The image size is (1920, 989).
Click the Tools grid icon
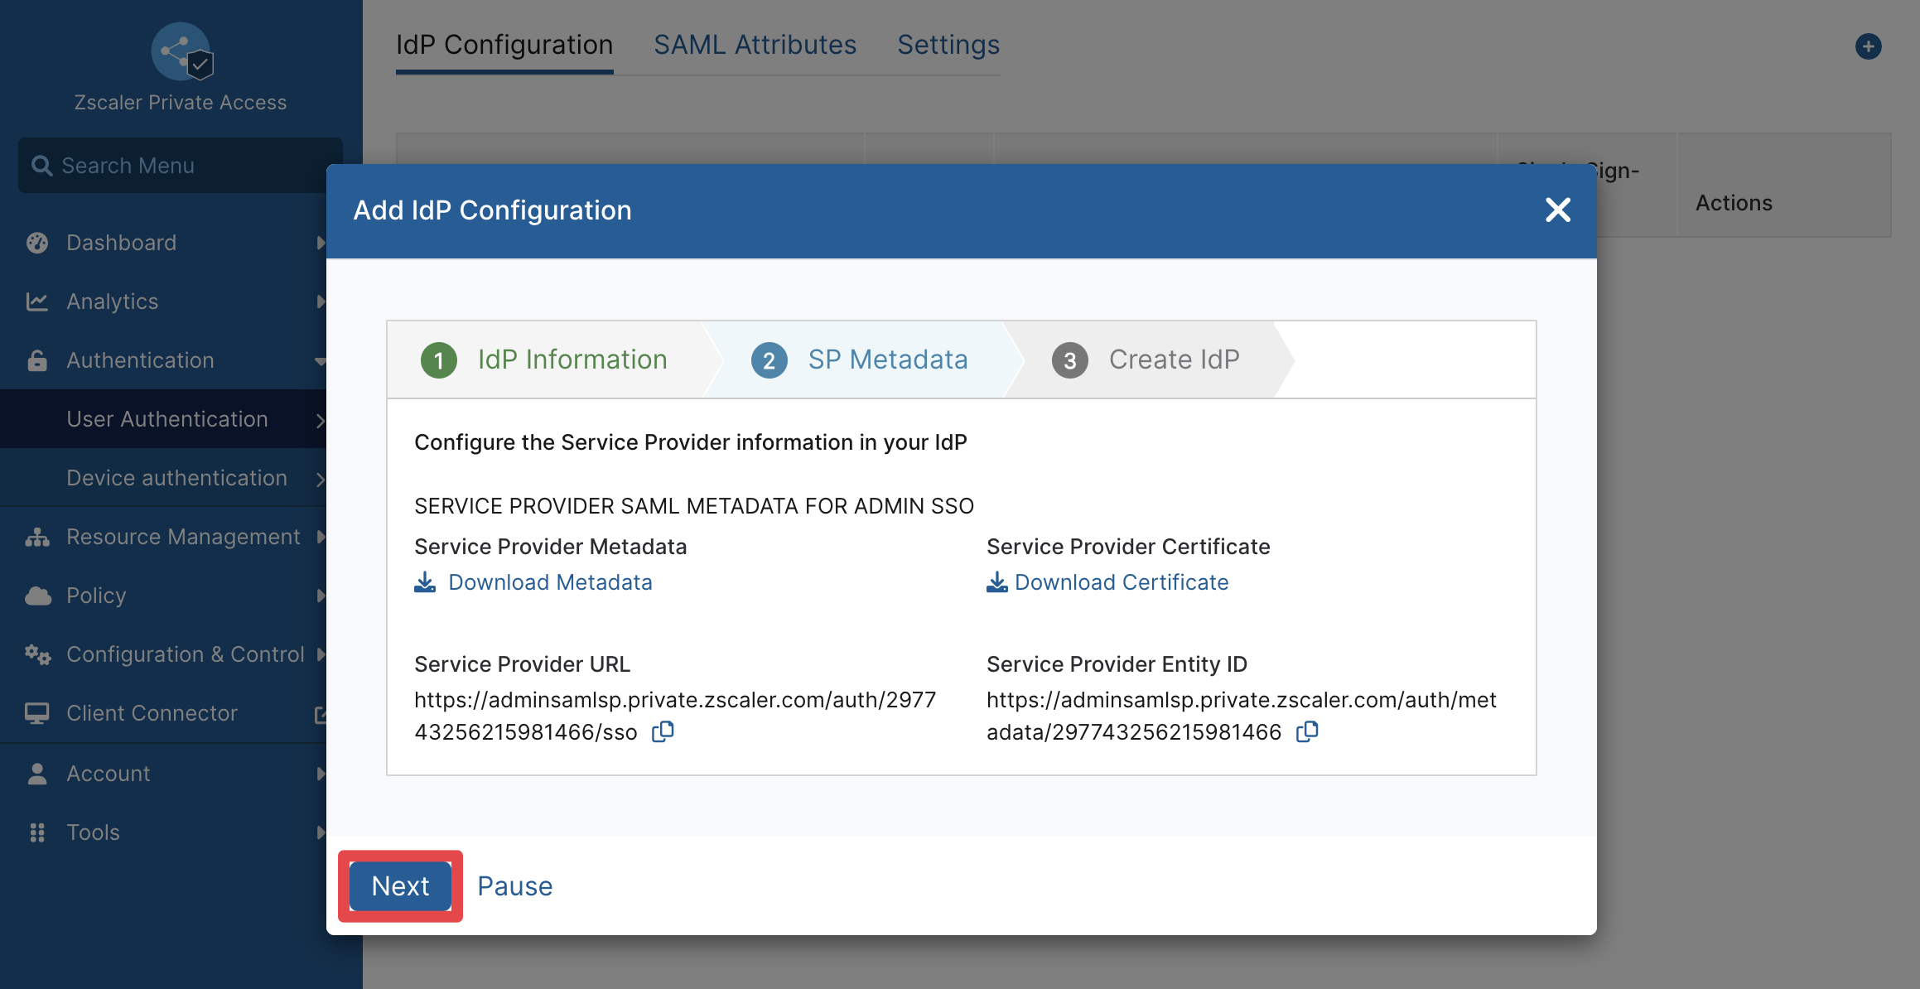[37, 832]
